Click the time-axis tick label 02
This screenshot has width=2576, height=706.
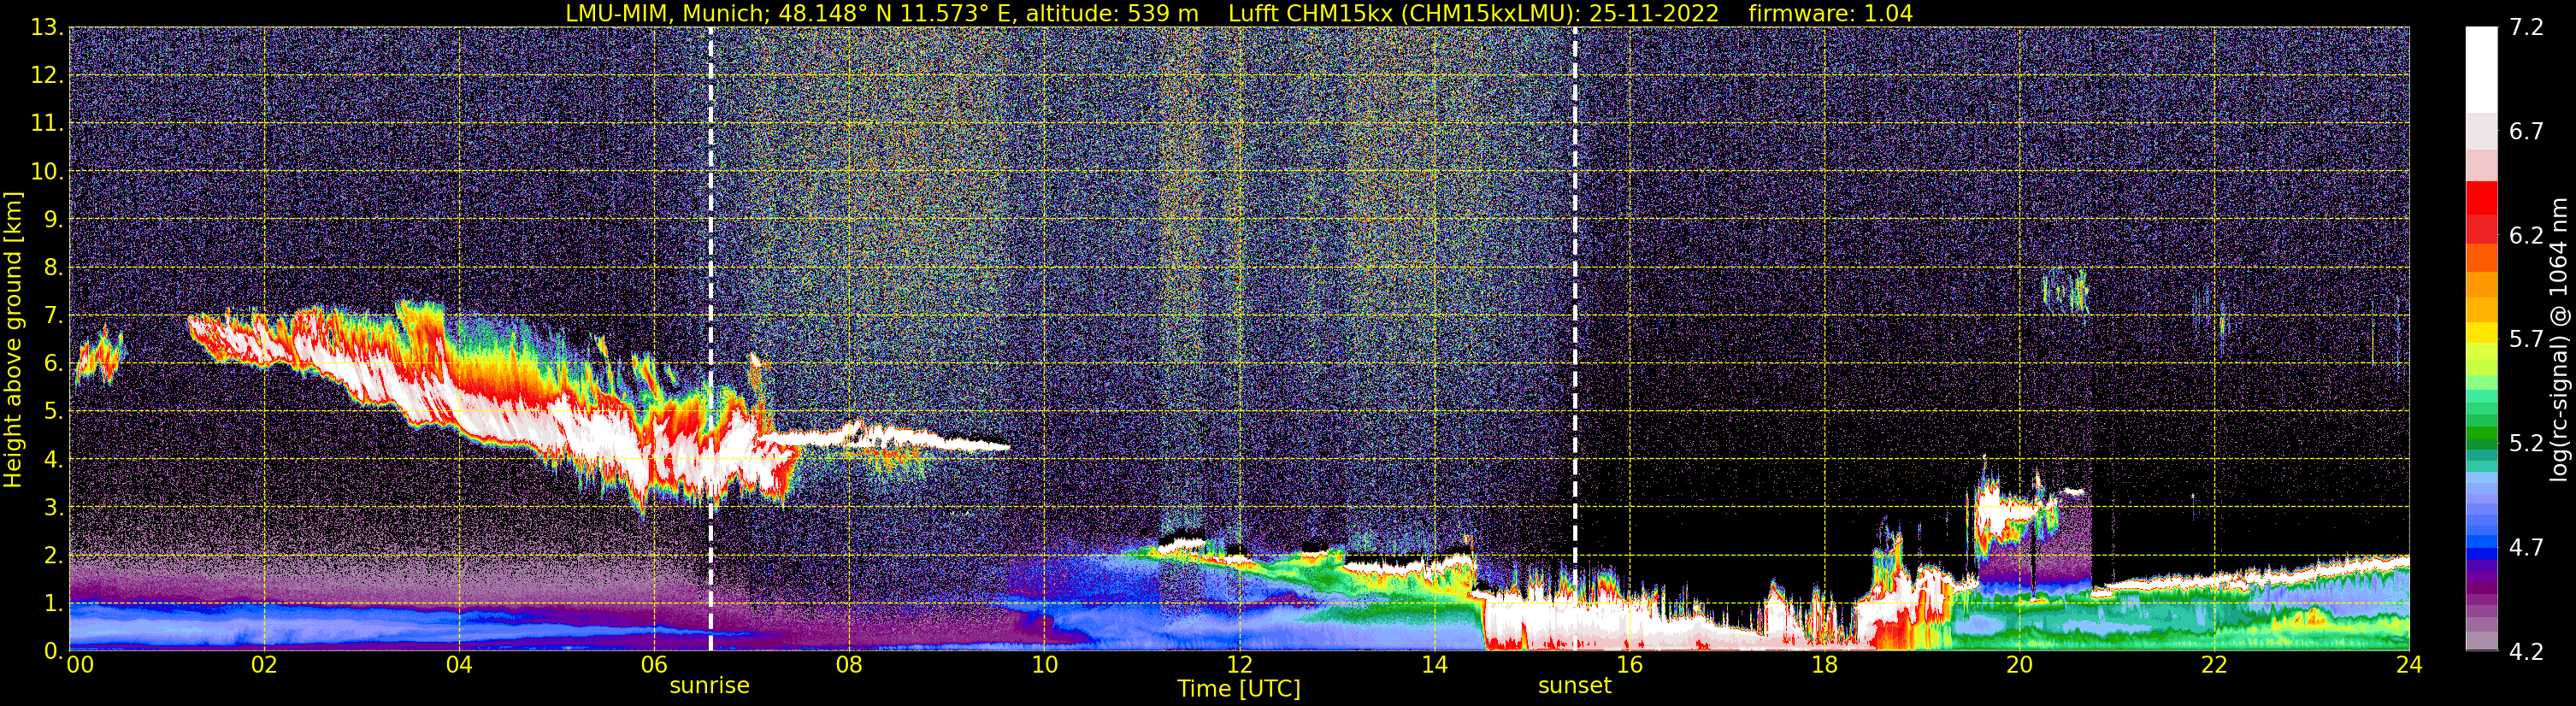(264, 665)
